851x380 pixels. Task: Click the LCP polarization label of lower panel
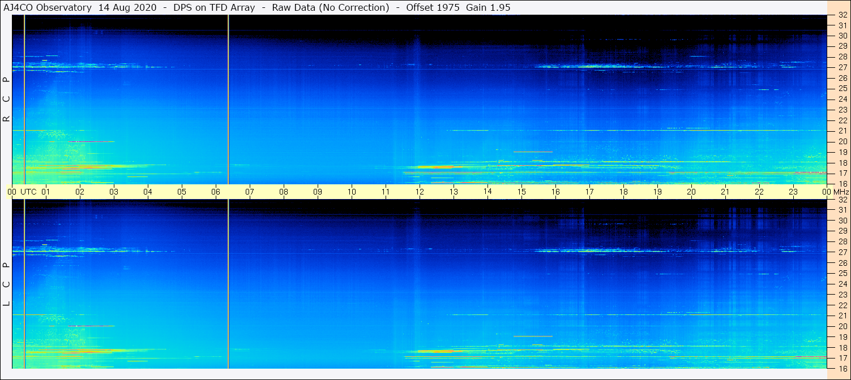click(6, 284)
